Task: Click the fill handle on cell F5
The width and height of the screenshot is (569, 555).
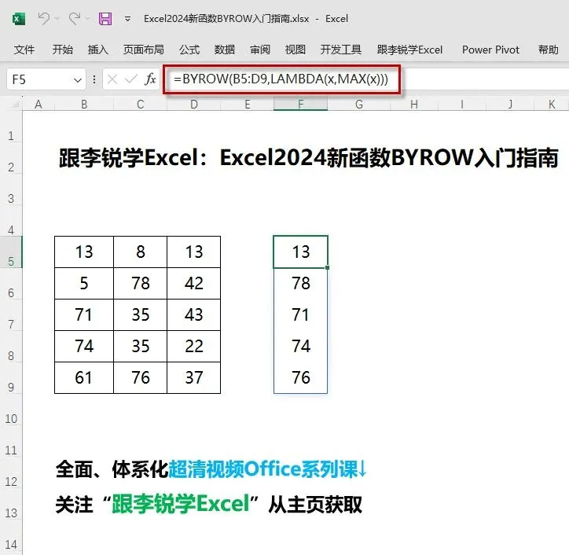Action: [x=327, y=267]
